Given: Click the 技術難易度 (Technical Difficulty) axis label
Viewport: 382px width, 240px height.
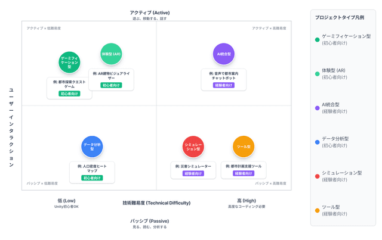Looking at the screenshot, I should [156, 203].
